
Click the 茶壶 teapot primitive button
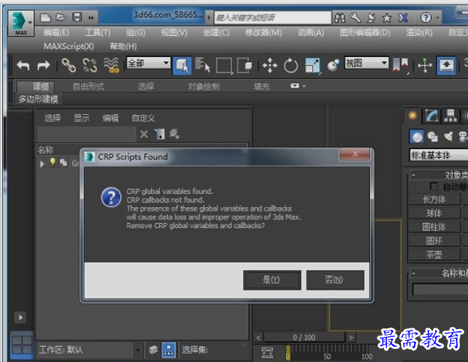[434, 254]
